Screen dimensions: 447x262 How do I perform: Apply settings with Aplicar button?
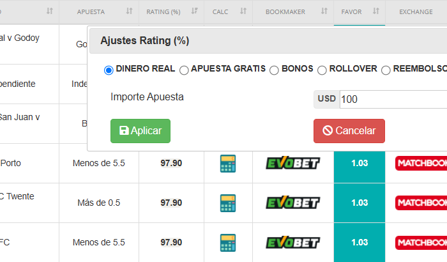[x=140, y=131]
